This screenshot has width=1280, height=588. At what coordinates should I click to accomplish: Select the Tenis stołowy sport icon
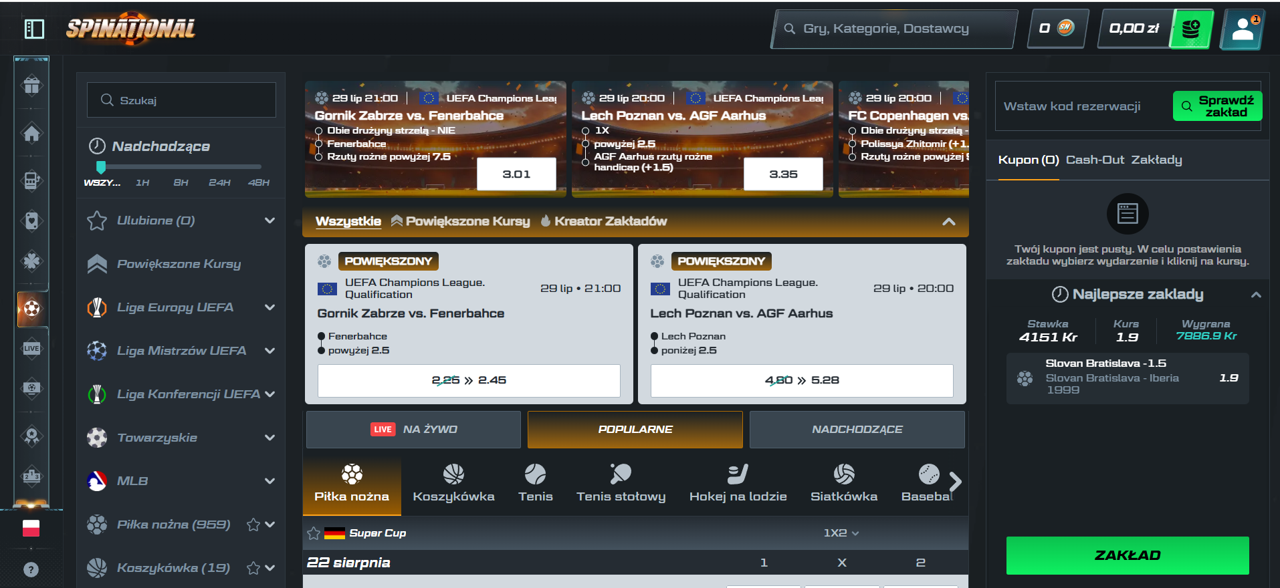(621, 484)
